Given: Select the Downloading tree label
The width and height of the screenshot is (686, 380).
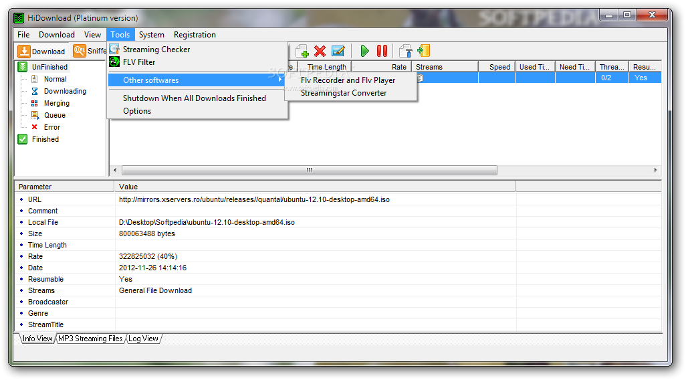Looking at the screenshot, I should click(65, 91).
